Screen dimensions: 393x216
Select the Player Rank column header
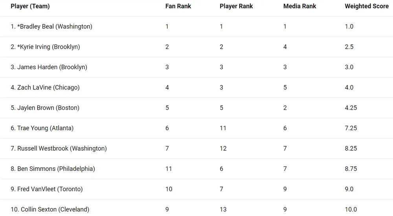(236, 6)
